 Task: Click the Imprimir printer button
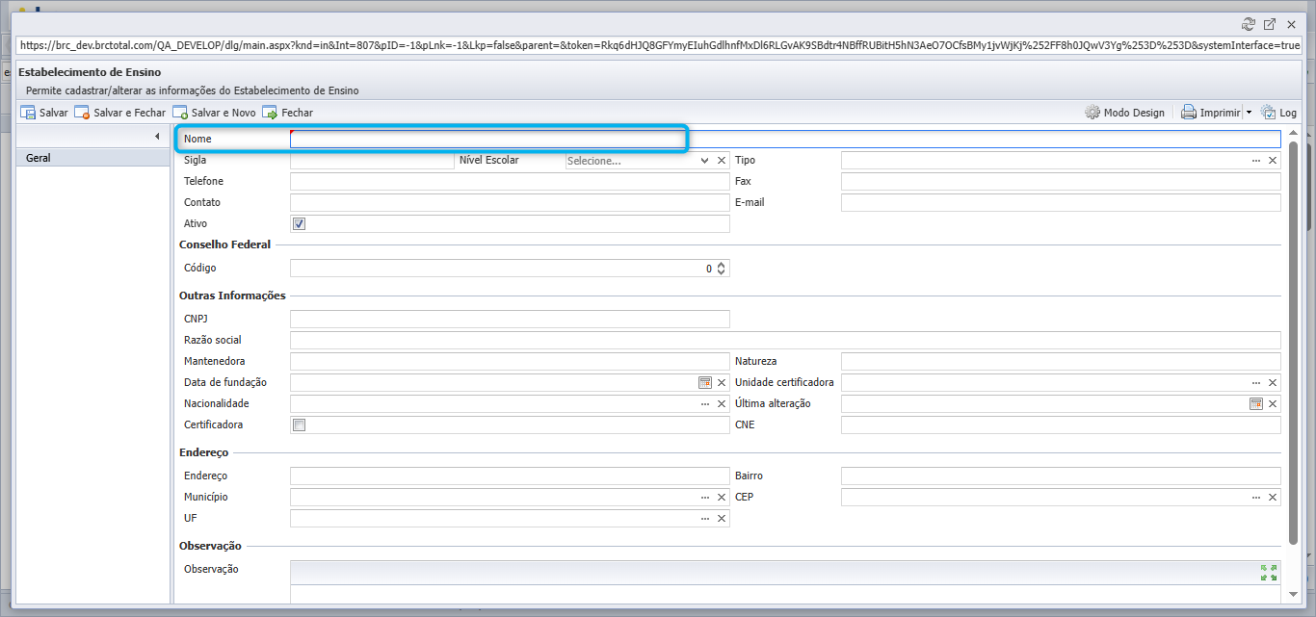click(1210, 113)
